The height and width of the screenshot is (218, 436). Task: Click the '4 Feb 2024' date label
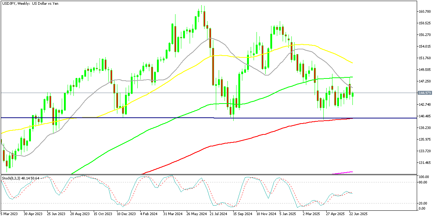pos(150,214)
